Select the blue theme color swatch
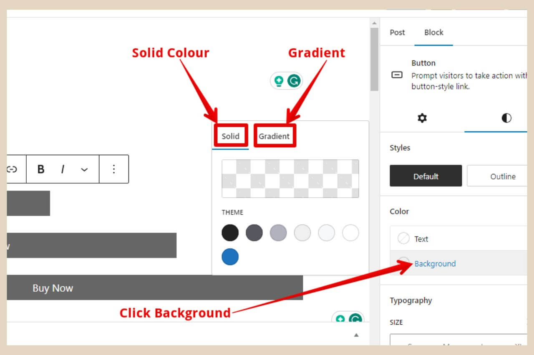This screenshot has width=534, height=355. coord(230,257)
